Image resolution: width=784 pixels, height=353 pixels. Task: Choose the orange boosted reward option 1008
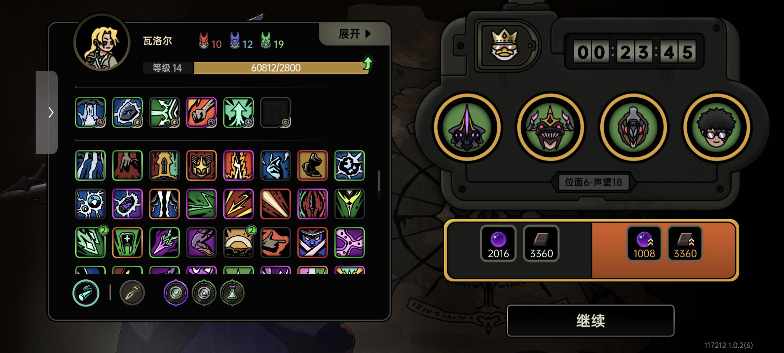pyautogui.click(x=664, y=249)
